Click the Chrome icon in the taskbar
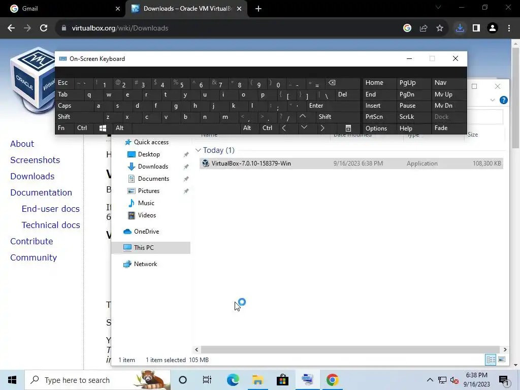Viewport: 520px width, 390px height. click(x=332, y=380)
